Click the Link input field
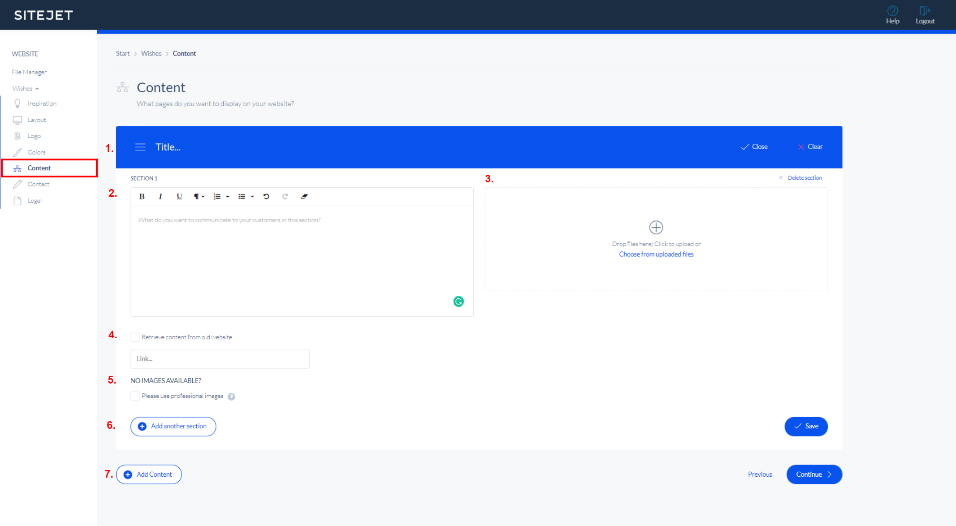956x526 pixels. point(220,359)
